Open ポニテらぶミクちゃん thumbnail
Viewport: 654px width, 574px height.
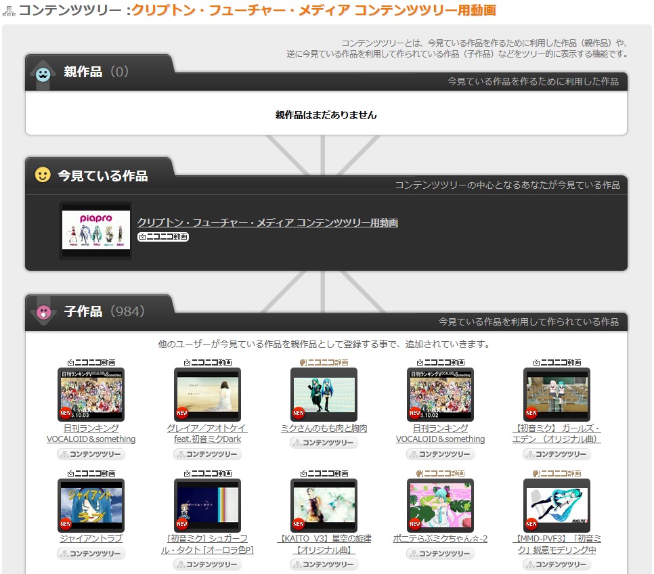coord(440,505)
